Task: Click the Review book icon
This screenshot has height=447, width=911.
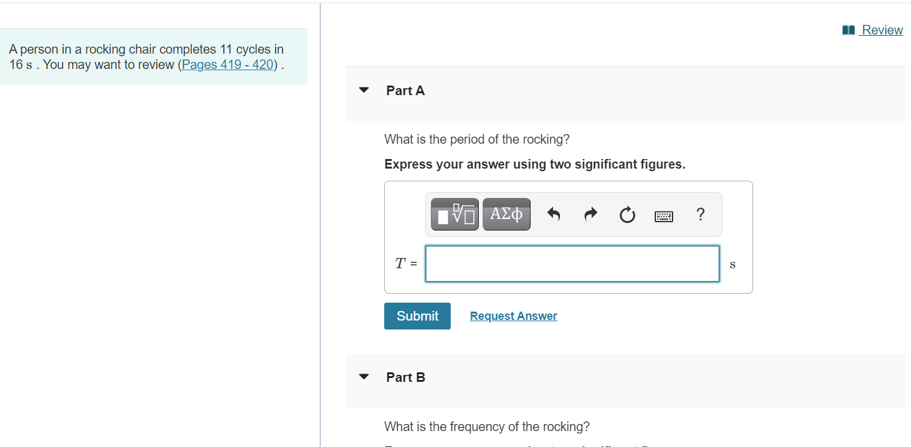Action: pyautogui.click(x=848, y=30)
